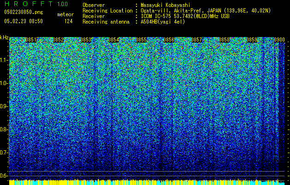Click the 0856 time marker
Image resolution: width=290 pixels, height=185 pixels.
coord(169,40)
